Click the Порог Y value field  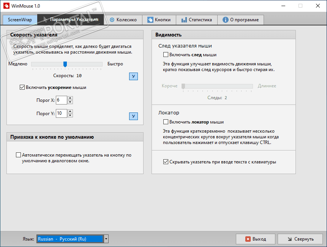(x=62, y=113)
